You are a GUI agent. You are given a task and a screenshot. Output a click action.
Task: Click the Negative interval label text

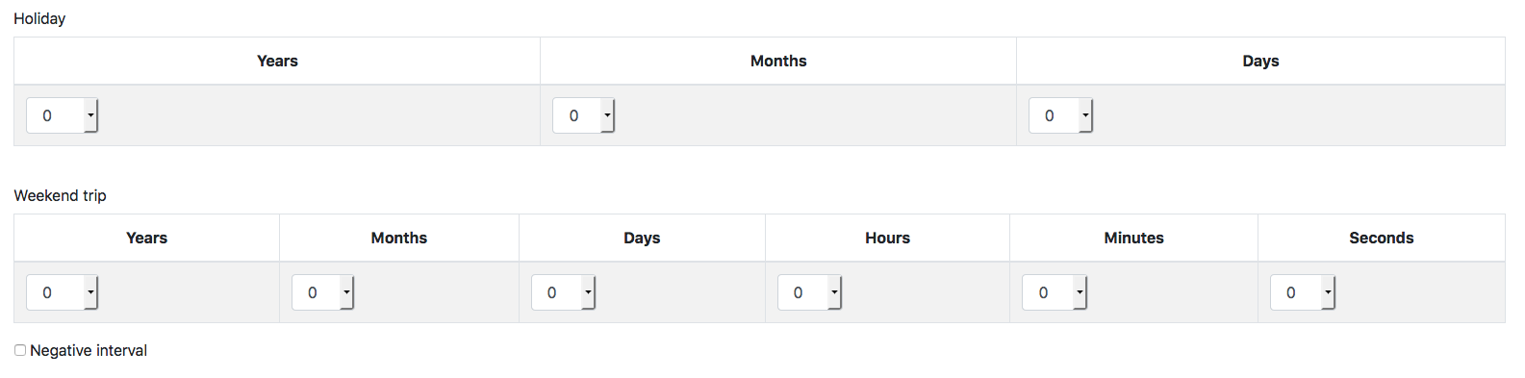tap(89, 350)
